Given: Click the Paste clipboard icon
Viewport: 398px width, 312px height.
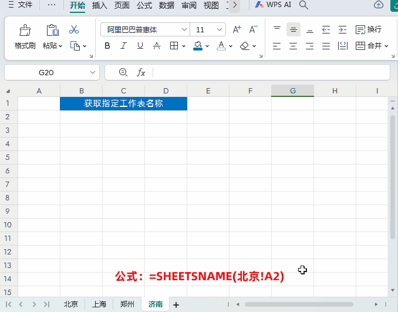Looking at the screenshot, I should [x=53, y=30].
